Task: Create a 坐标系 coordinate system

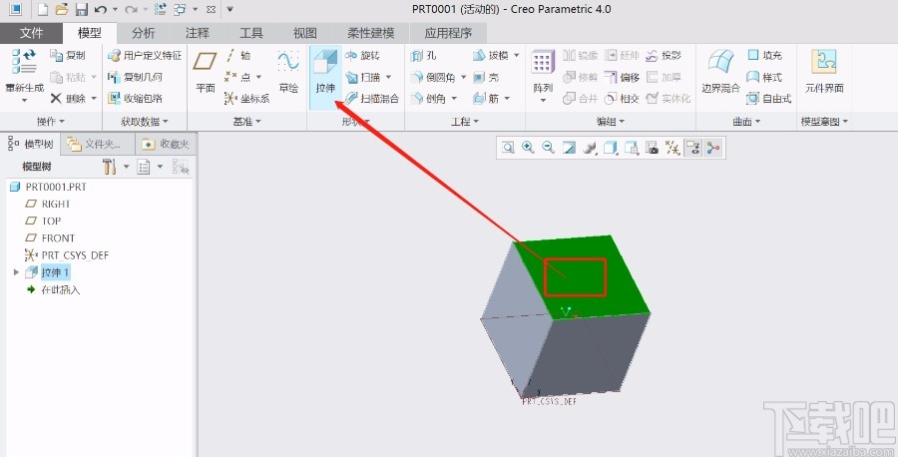Action: click(246, 99)
